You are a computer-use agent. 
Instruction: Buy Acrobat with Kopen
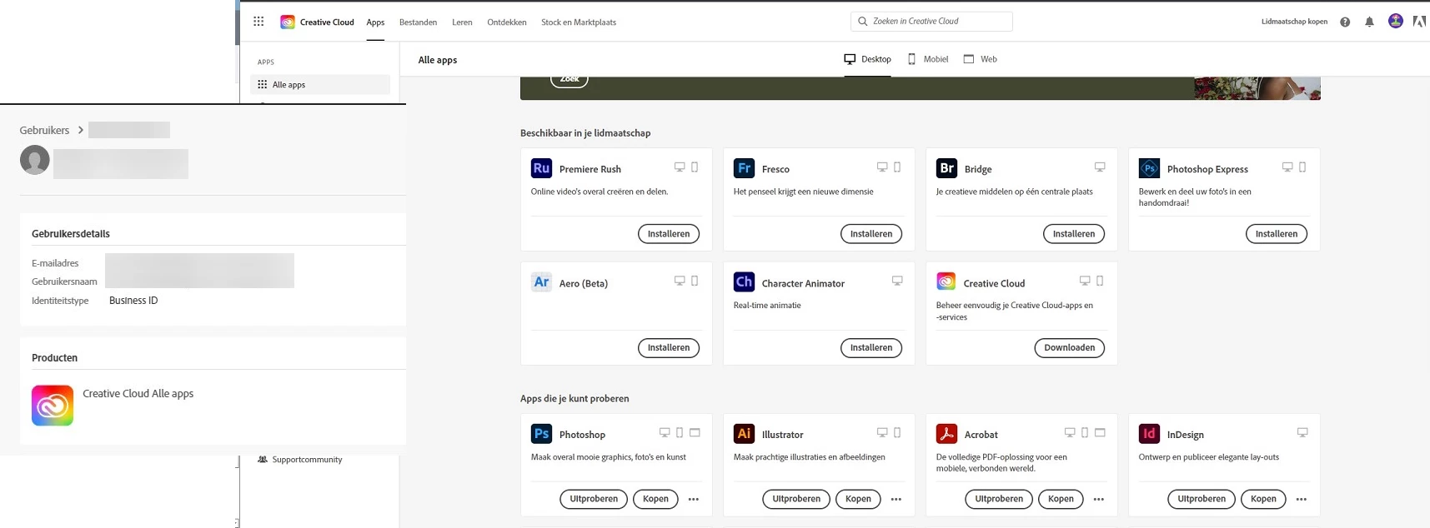coord(1061,500)
